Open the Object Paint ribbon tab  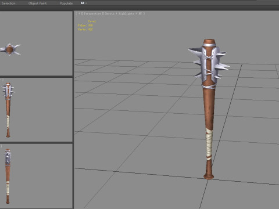pyautogui.click(x=37, y=3)
